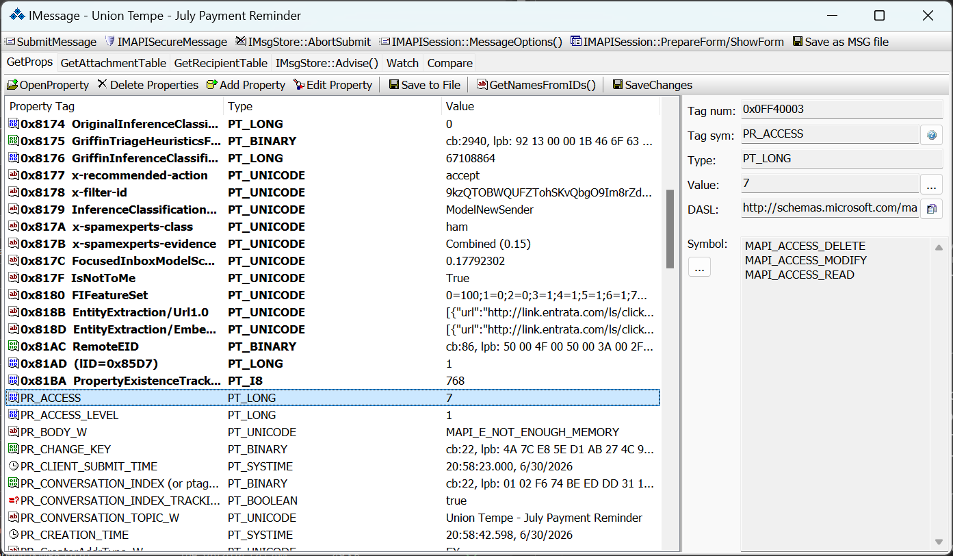
Task: Select the 0x817F IsNotToMe row
Action: (332, 278)
